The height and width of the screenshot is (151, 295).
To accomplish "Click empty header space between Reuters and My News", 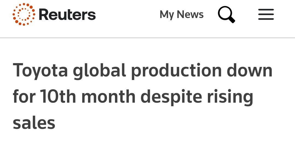I will pos(127,14).
